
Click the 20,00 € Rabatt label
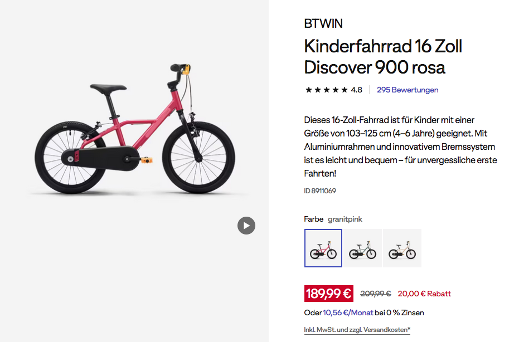pyautogui.click(x=424, y=294)
